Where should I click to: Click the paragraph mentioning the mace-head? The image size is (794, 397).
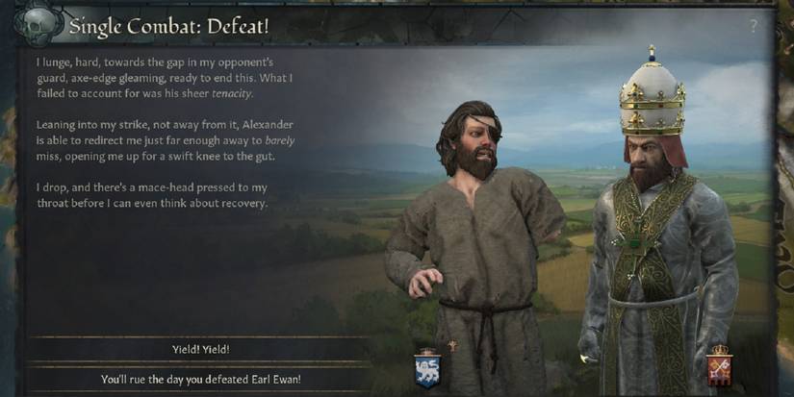152,195
